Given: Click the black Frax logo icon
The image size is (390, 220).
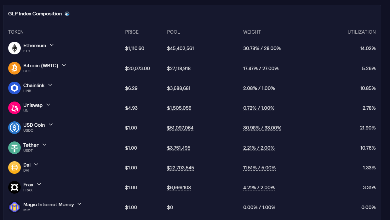Looking at the screenshot, I should [14, 187].
